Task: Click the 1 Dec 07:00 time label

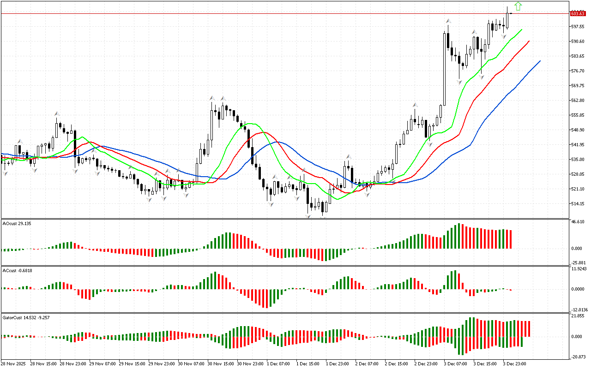Action: [x=279, y=363]
